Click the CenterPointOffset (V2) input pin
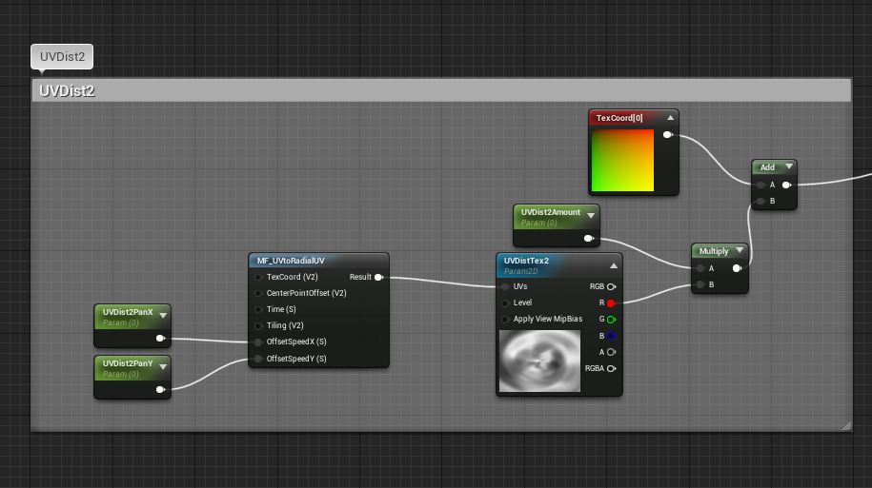 [x=257, y=294]
